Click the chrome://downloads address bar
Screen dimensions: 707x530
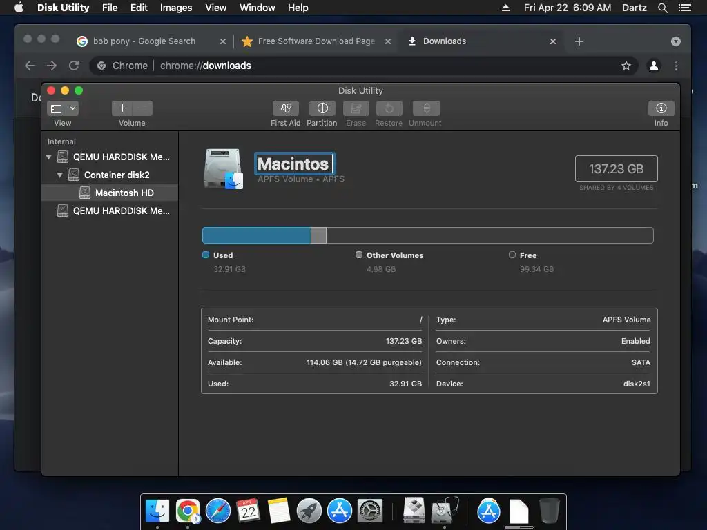pos(363,66)
